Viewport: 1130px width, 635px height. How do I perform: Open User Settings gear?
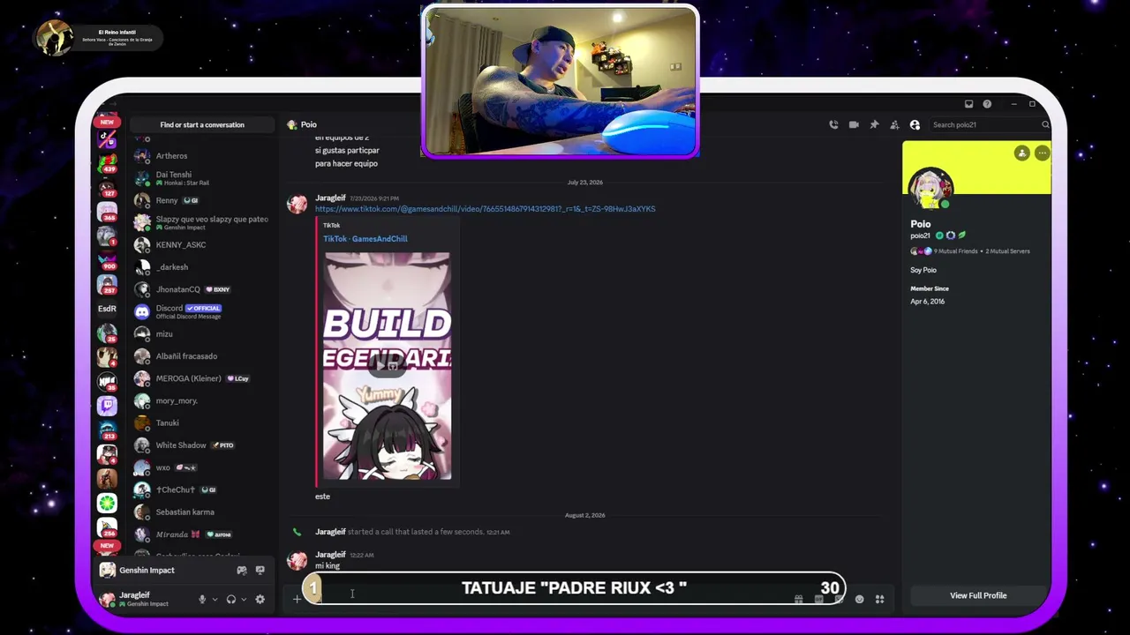(x=260, y=600)
